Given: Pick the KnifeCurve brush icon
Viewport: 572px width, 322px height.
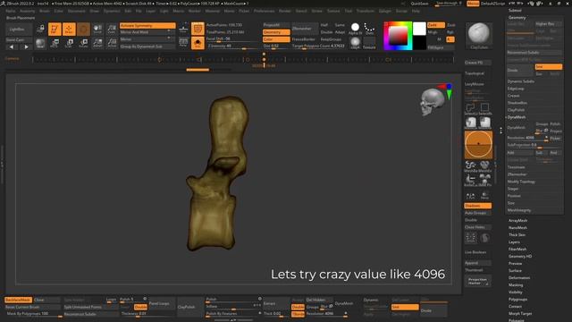Looking at the screenshot, I should (471, 181).
